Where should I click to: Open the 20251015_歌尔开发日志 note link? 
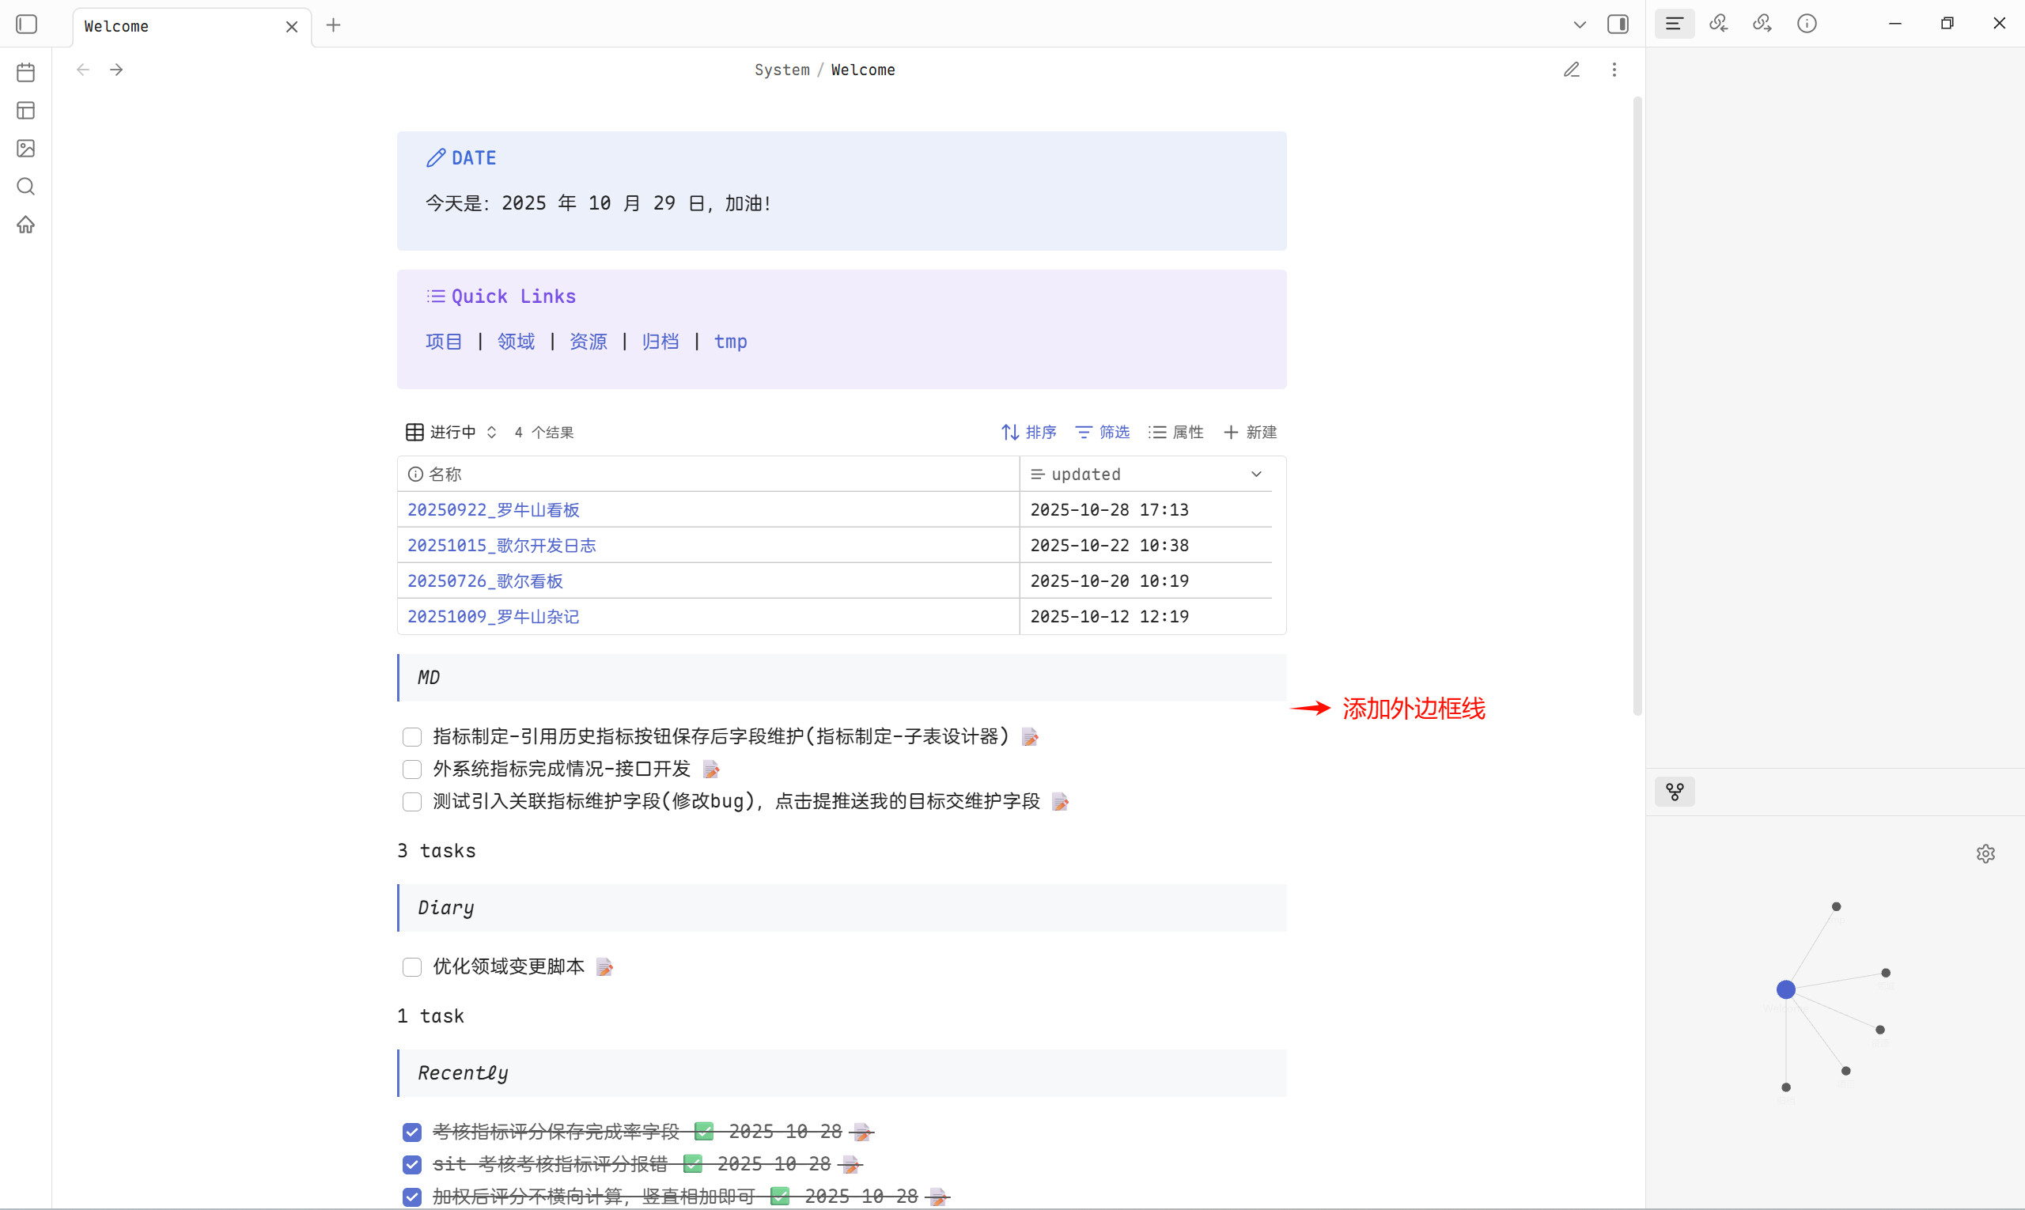[x=502, y=546]
